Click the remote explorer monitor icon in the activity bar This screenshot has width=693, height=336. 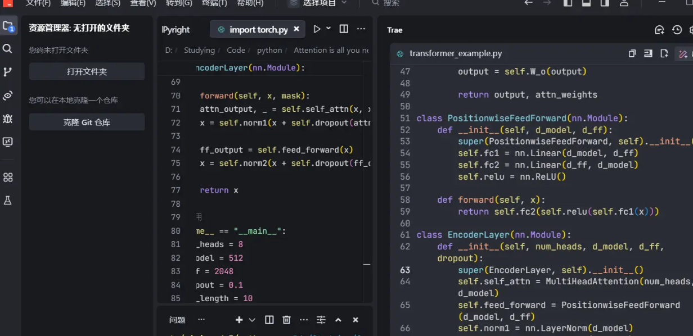[8, 142]
